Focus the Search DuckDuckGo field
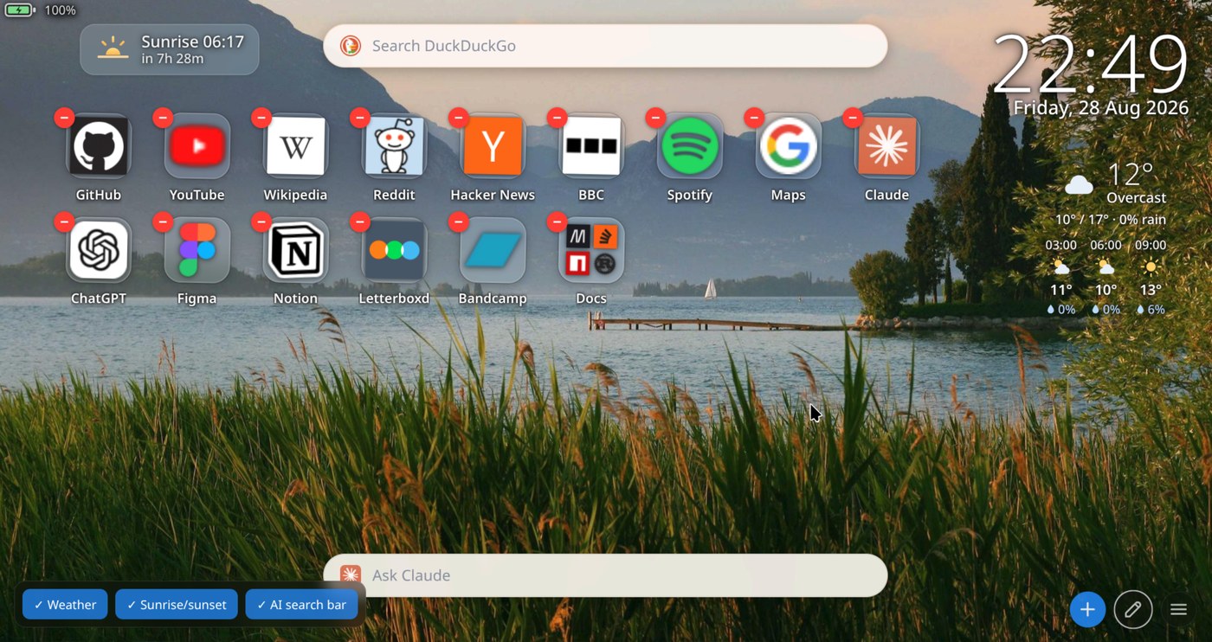 (x=605, y=46)
